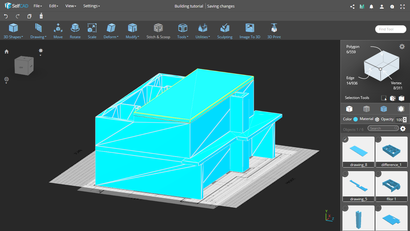
Task: Click the Delete trash icon
Action: click(41, 16)
